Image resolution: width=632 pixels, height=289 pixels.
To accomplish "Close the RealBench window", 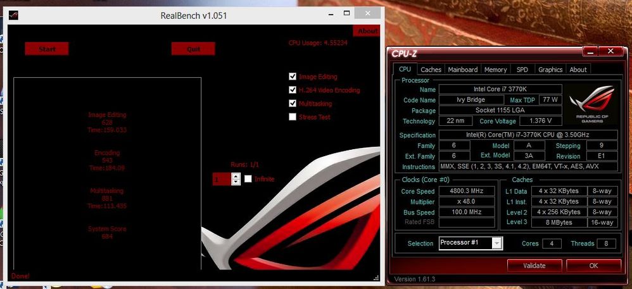I will coord(367,13).
